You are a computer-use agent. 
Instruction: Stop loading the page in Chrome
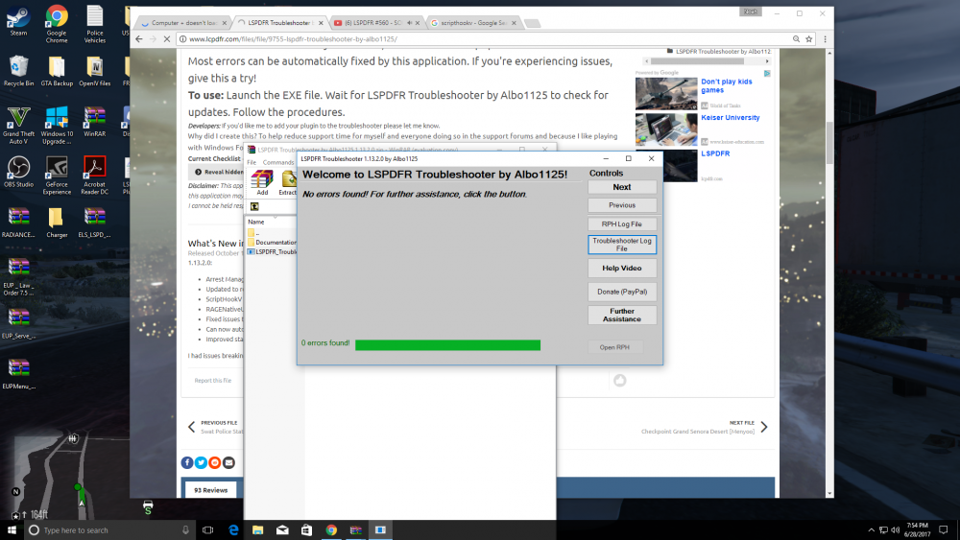166,38
